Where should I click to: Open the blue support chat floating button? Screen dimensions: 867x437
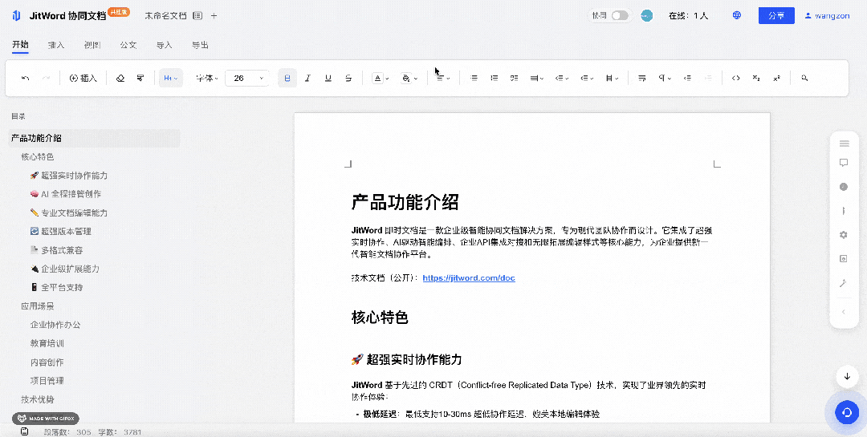[x=847, y=412]
